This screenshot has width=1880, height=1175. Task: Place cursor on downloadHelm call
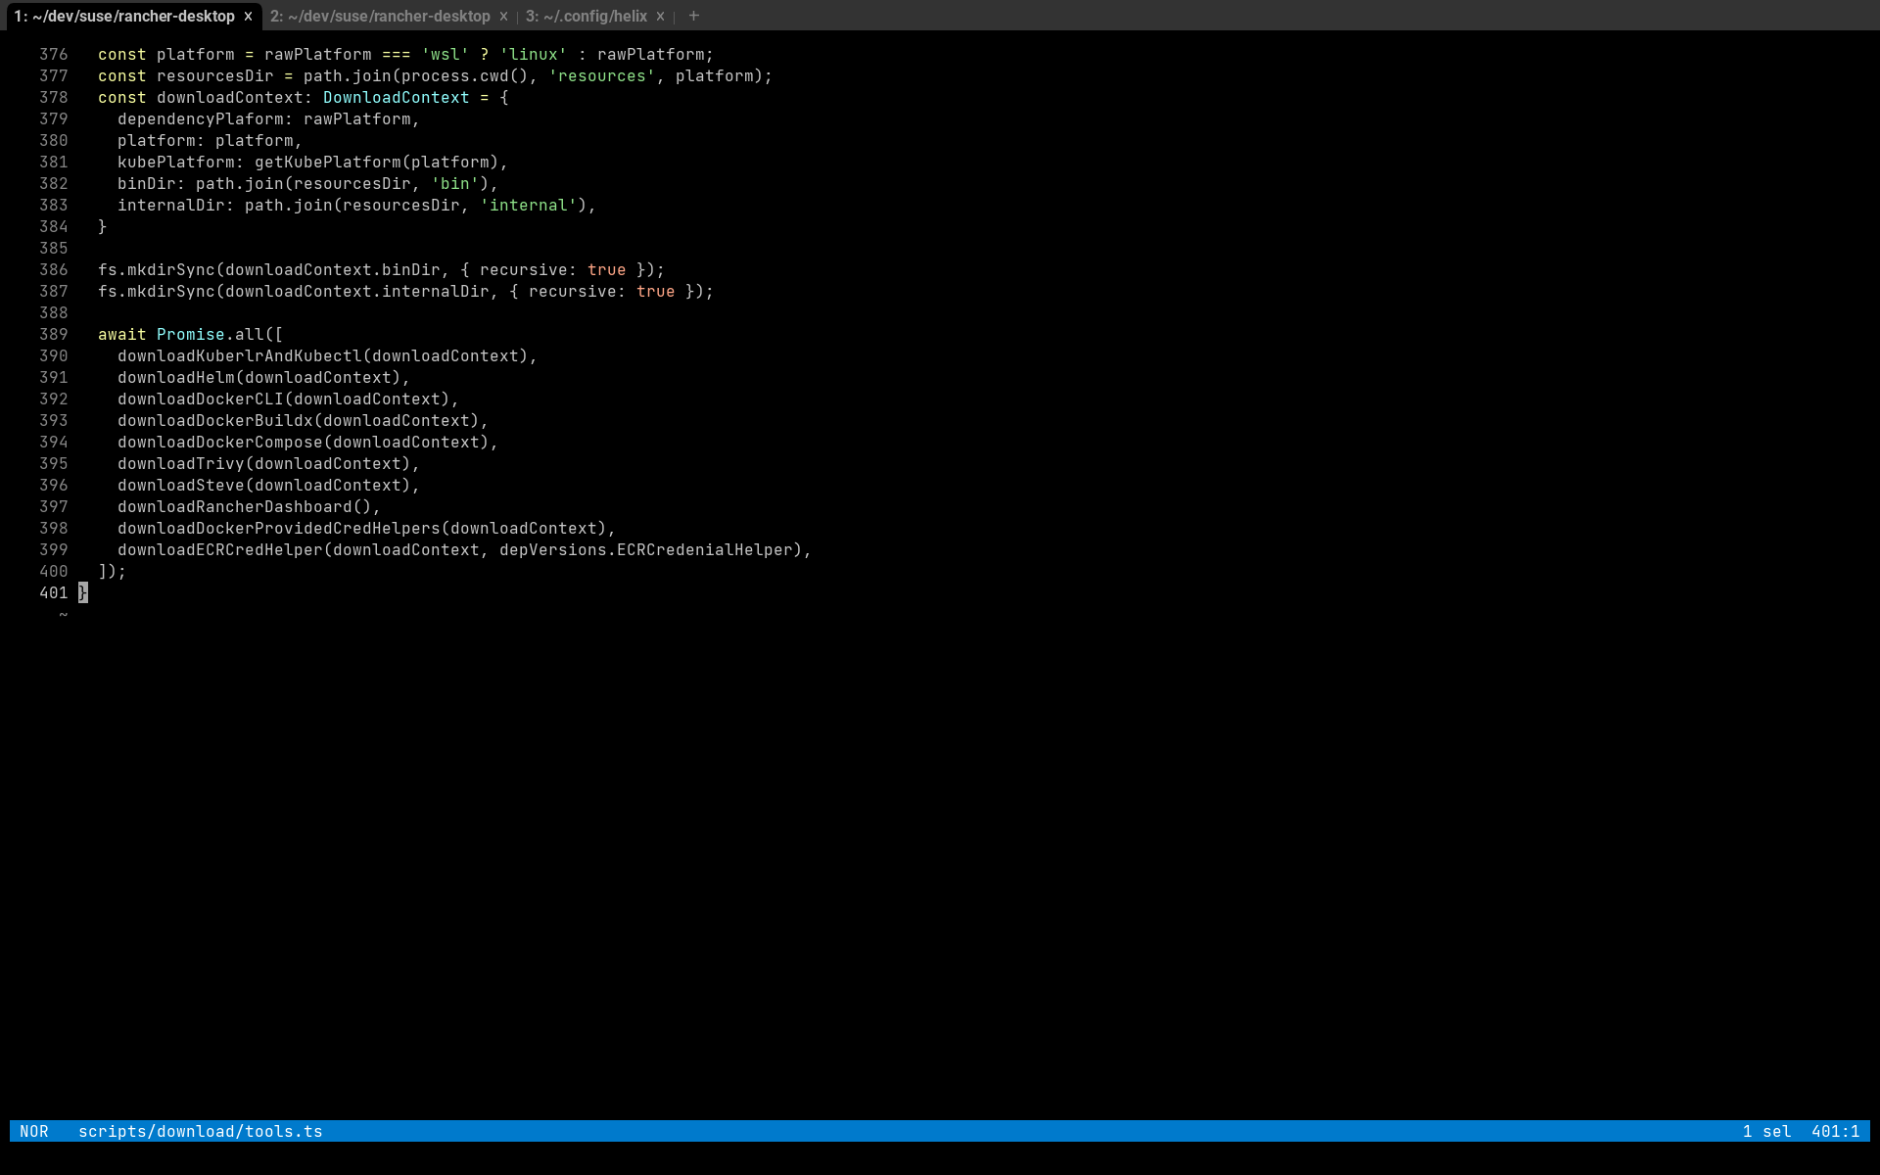[x=176, y=377]
